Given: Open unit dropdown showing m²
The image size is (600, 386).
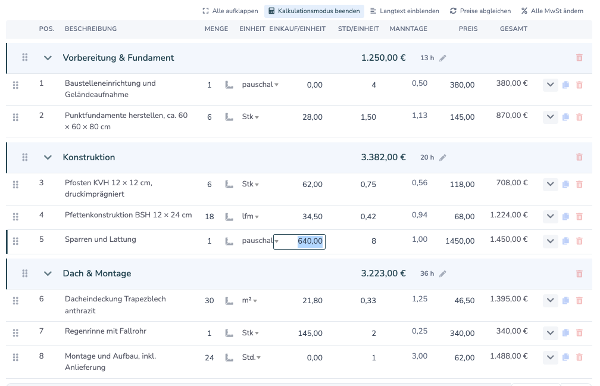Looking at the screenshot, I should coord(249,301).
